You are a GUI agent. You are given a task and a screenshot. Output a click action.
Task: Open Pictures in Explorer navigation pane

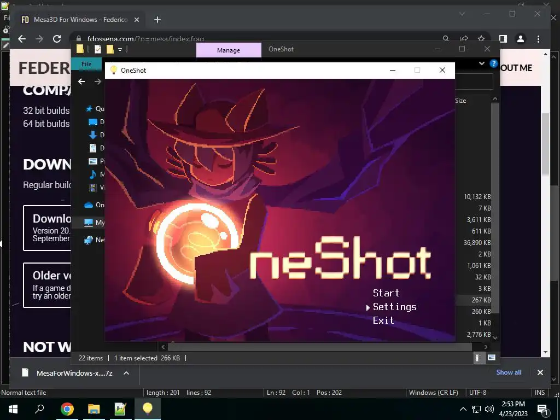tap(96, 161)
